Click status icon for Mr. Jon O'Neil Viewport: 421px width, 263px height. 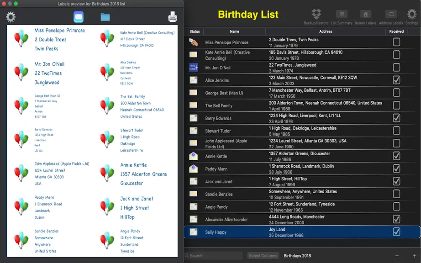(193, 68)
